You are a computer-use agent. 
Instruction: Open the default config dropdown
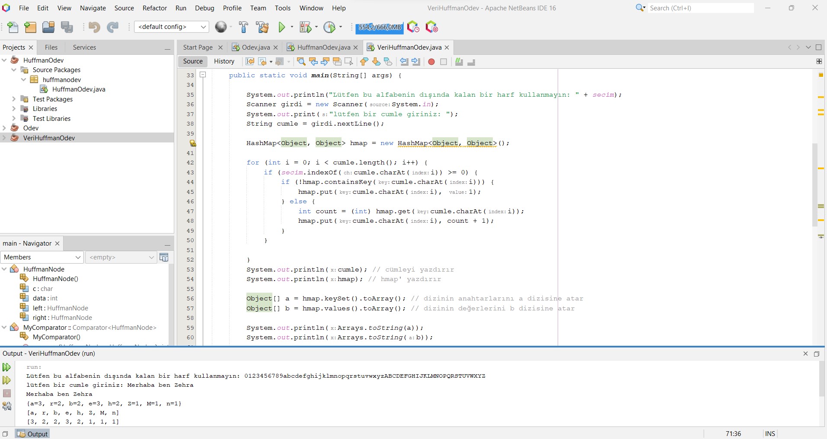(203, 27)
